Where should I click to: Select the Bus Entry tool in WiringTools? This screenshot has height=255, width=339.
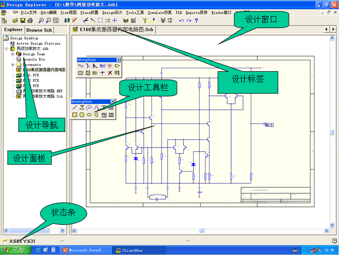[95, 66]
